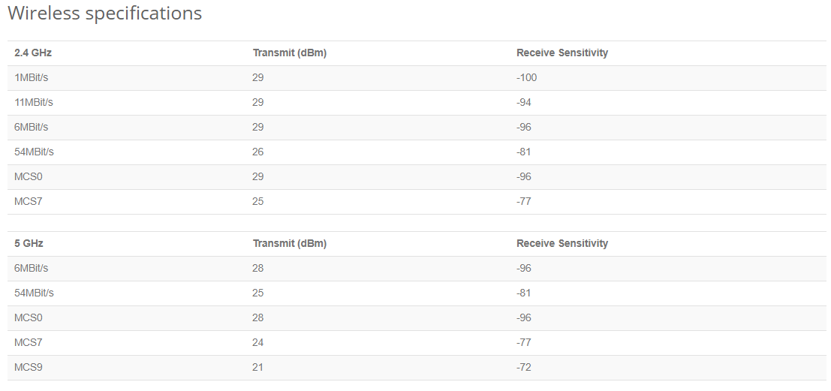This screenshot has height=391, width=831.
Task: Click Transmit (dBm) header in 2.4 GHz table
Action: point(290,53)
